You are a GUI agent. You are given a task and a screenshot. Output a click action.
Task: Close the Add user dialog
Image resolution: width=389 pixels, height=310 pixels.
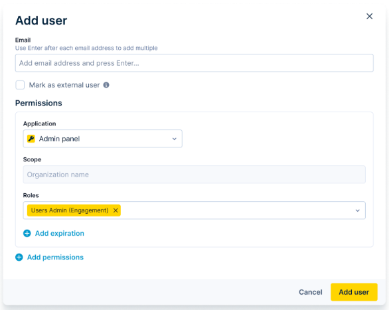click(x=369, y=17)
